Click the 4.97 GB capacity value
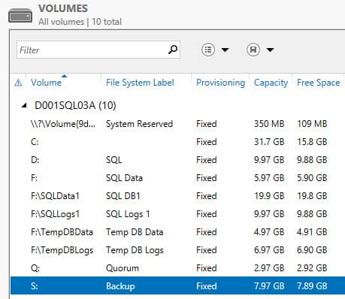The image size is (345, 299). (269, 232)
